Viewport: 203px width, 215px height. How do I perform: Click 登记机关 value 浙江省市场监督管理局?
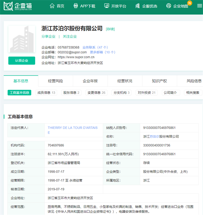64,163
